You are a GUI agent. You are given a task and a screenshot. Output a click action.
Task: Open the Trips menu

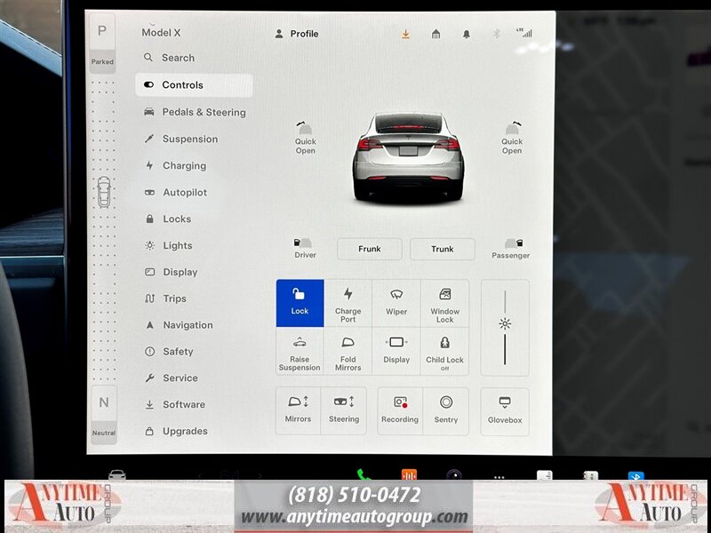tap(165, 298)
